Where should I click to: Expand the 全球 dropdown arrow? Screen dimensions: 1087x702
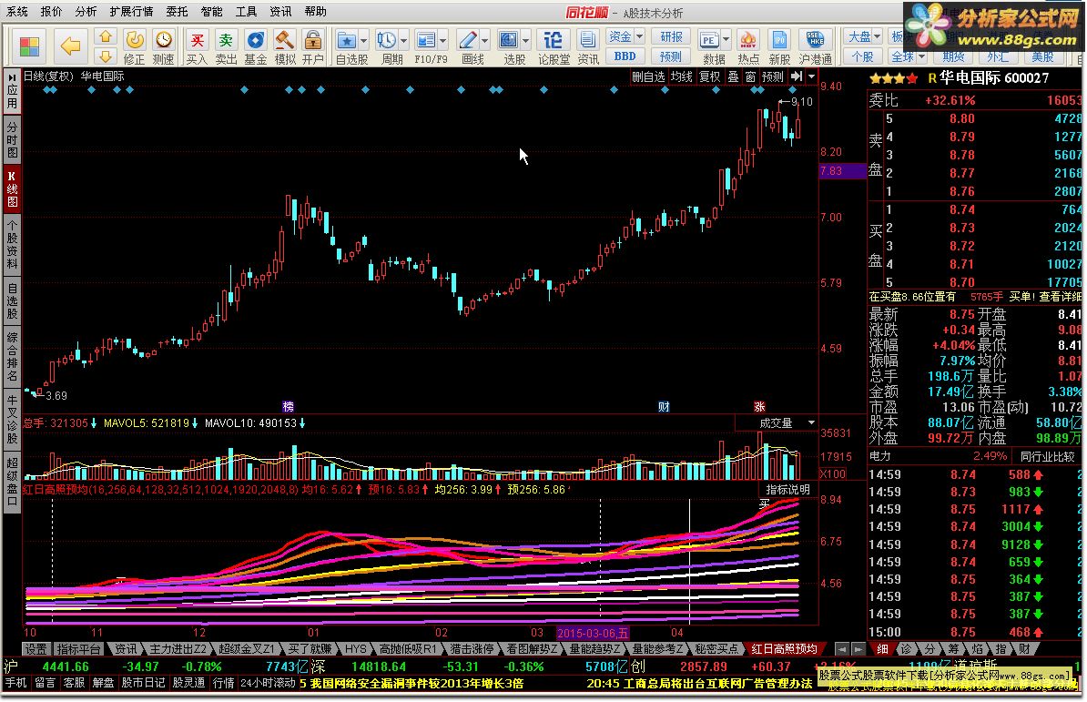(921, 56)
